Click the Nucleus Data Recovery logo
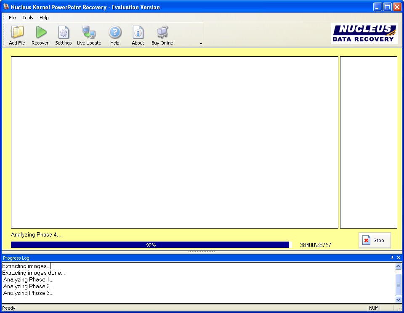 click(364, 34)
